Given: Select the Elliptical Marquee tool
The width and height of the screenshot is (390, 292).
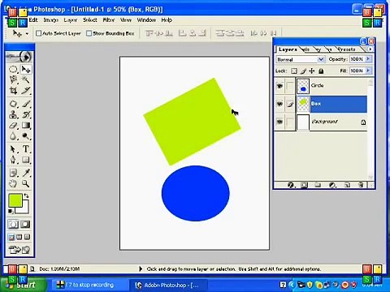Looking at the screenshot, I should (13, 70).
